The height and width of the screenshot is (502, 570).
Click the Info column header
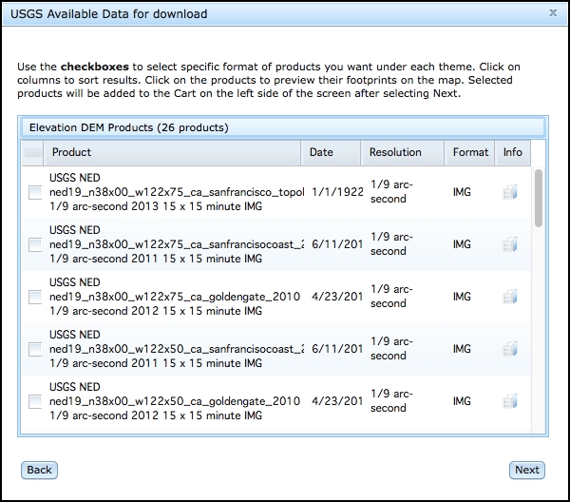click(513, 153)
